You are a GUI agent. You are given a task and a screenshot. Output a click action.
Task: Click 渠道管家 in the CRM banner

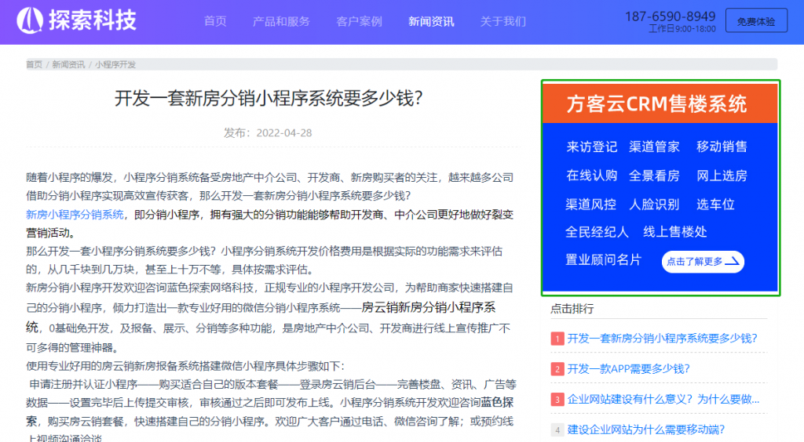pyautogui.click(x=654, y=147)
